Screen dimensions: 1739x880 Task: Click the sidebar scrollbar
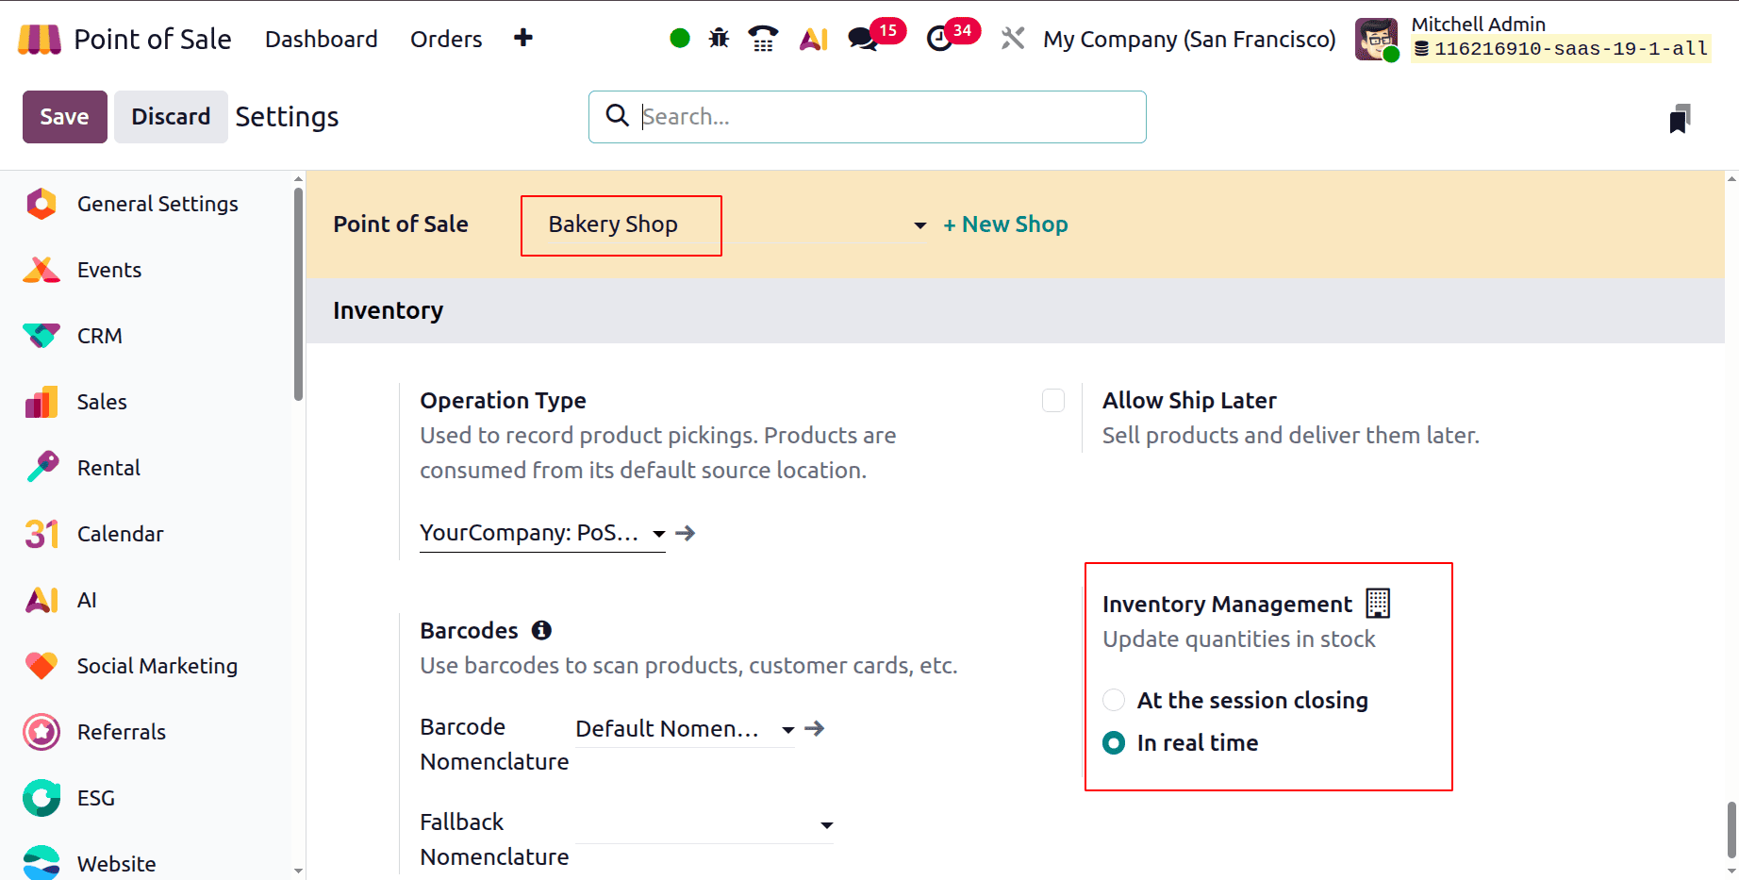click(x=298, y=293)
